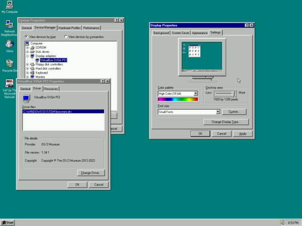Switch to Performance tab

[x=91, y=28]
